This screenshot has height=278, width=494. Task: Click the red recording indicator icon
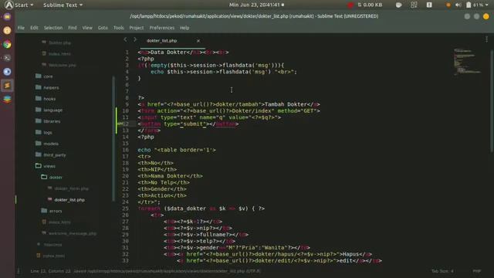click(x=350, y=5)
